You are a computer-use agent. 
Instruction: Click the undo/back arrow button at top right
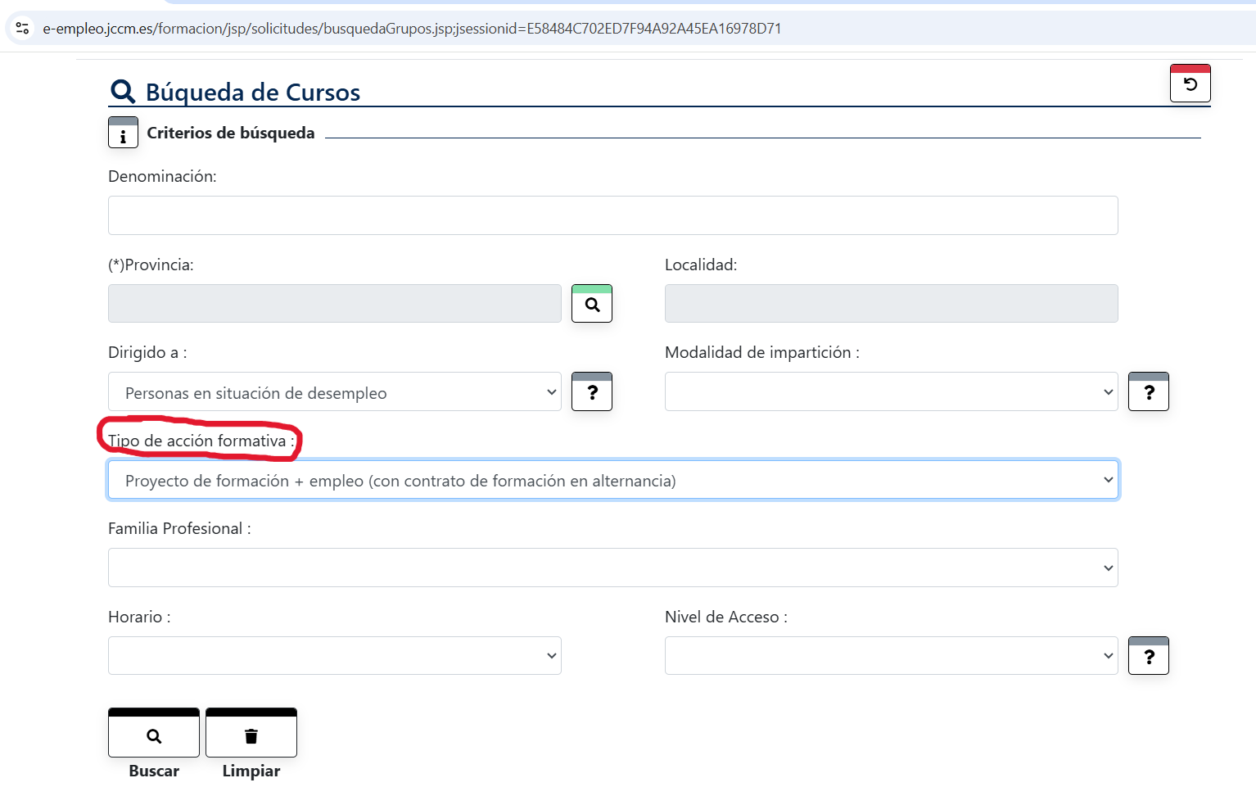[x=1190, y=84]
